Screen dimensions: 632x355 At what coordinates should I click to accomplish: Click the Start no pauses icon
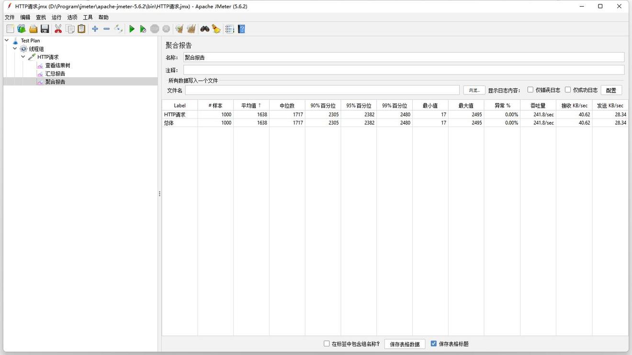point(143,29)
